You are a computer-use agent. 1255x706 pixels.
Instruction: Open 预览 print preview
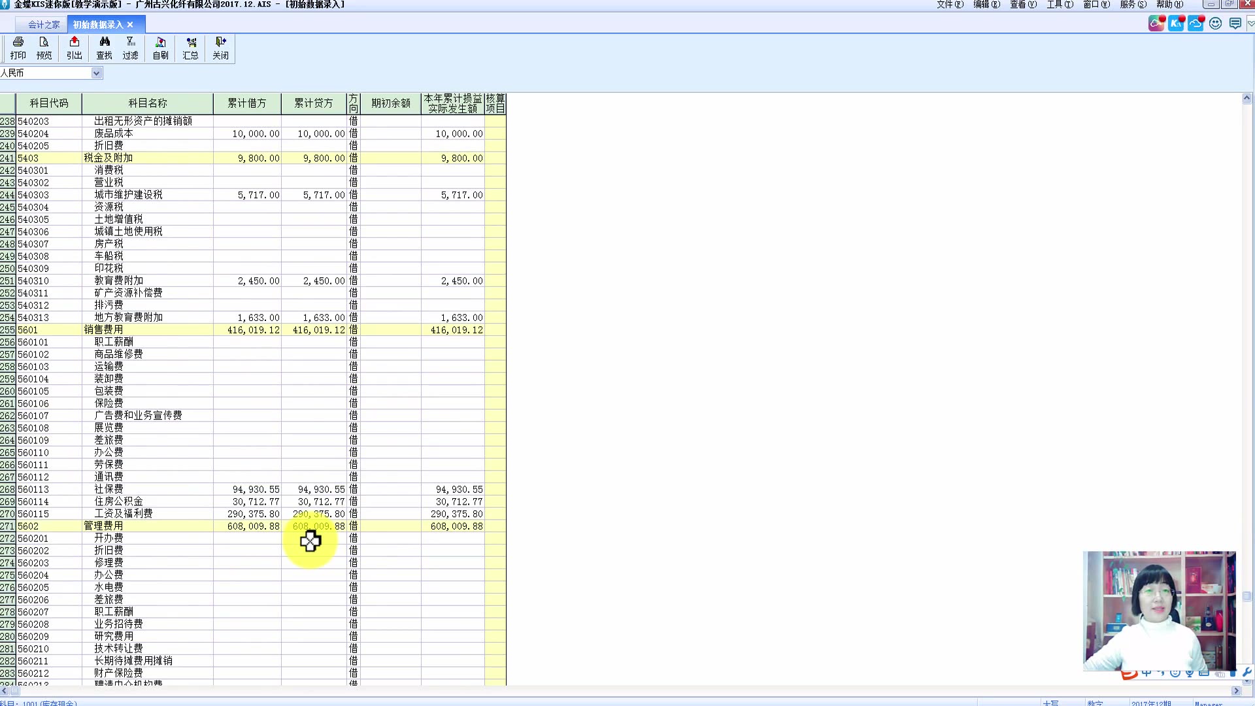(44, 48)
